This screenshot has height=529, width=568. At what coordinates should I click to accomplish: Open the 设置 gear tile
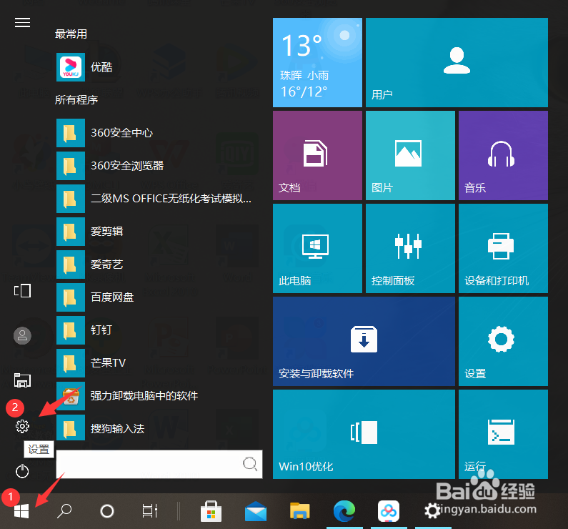tap(503, 341)
